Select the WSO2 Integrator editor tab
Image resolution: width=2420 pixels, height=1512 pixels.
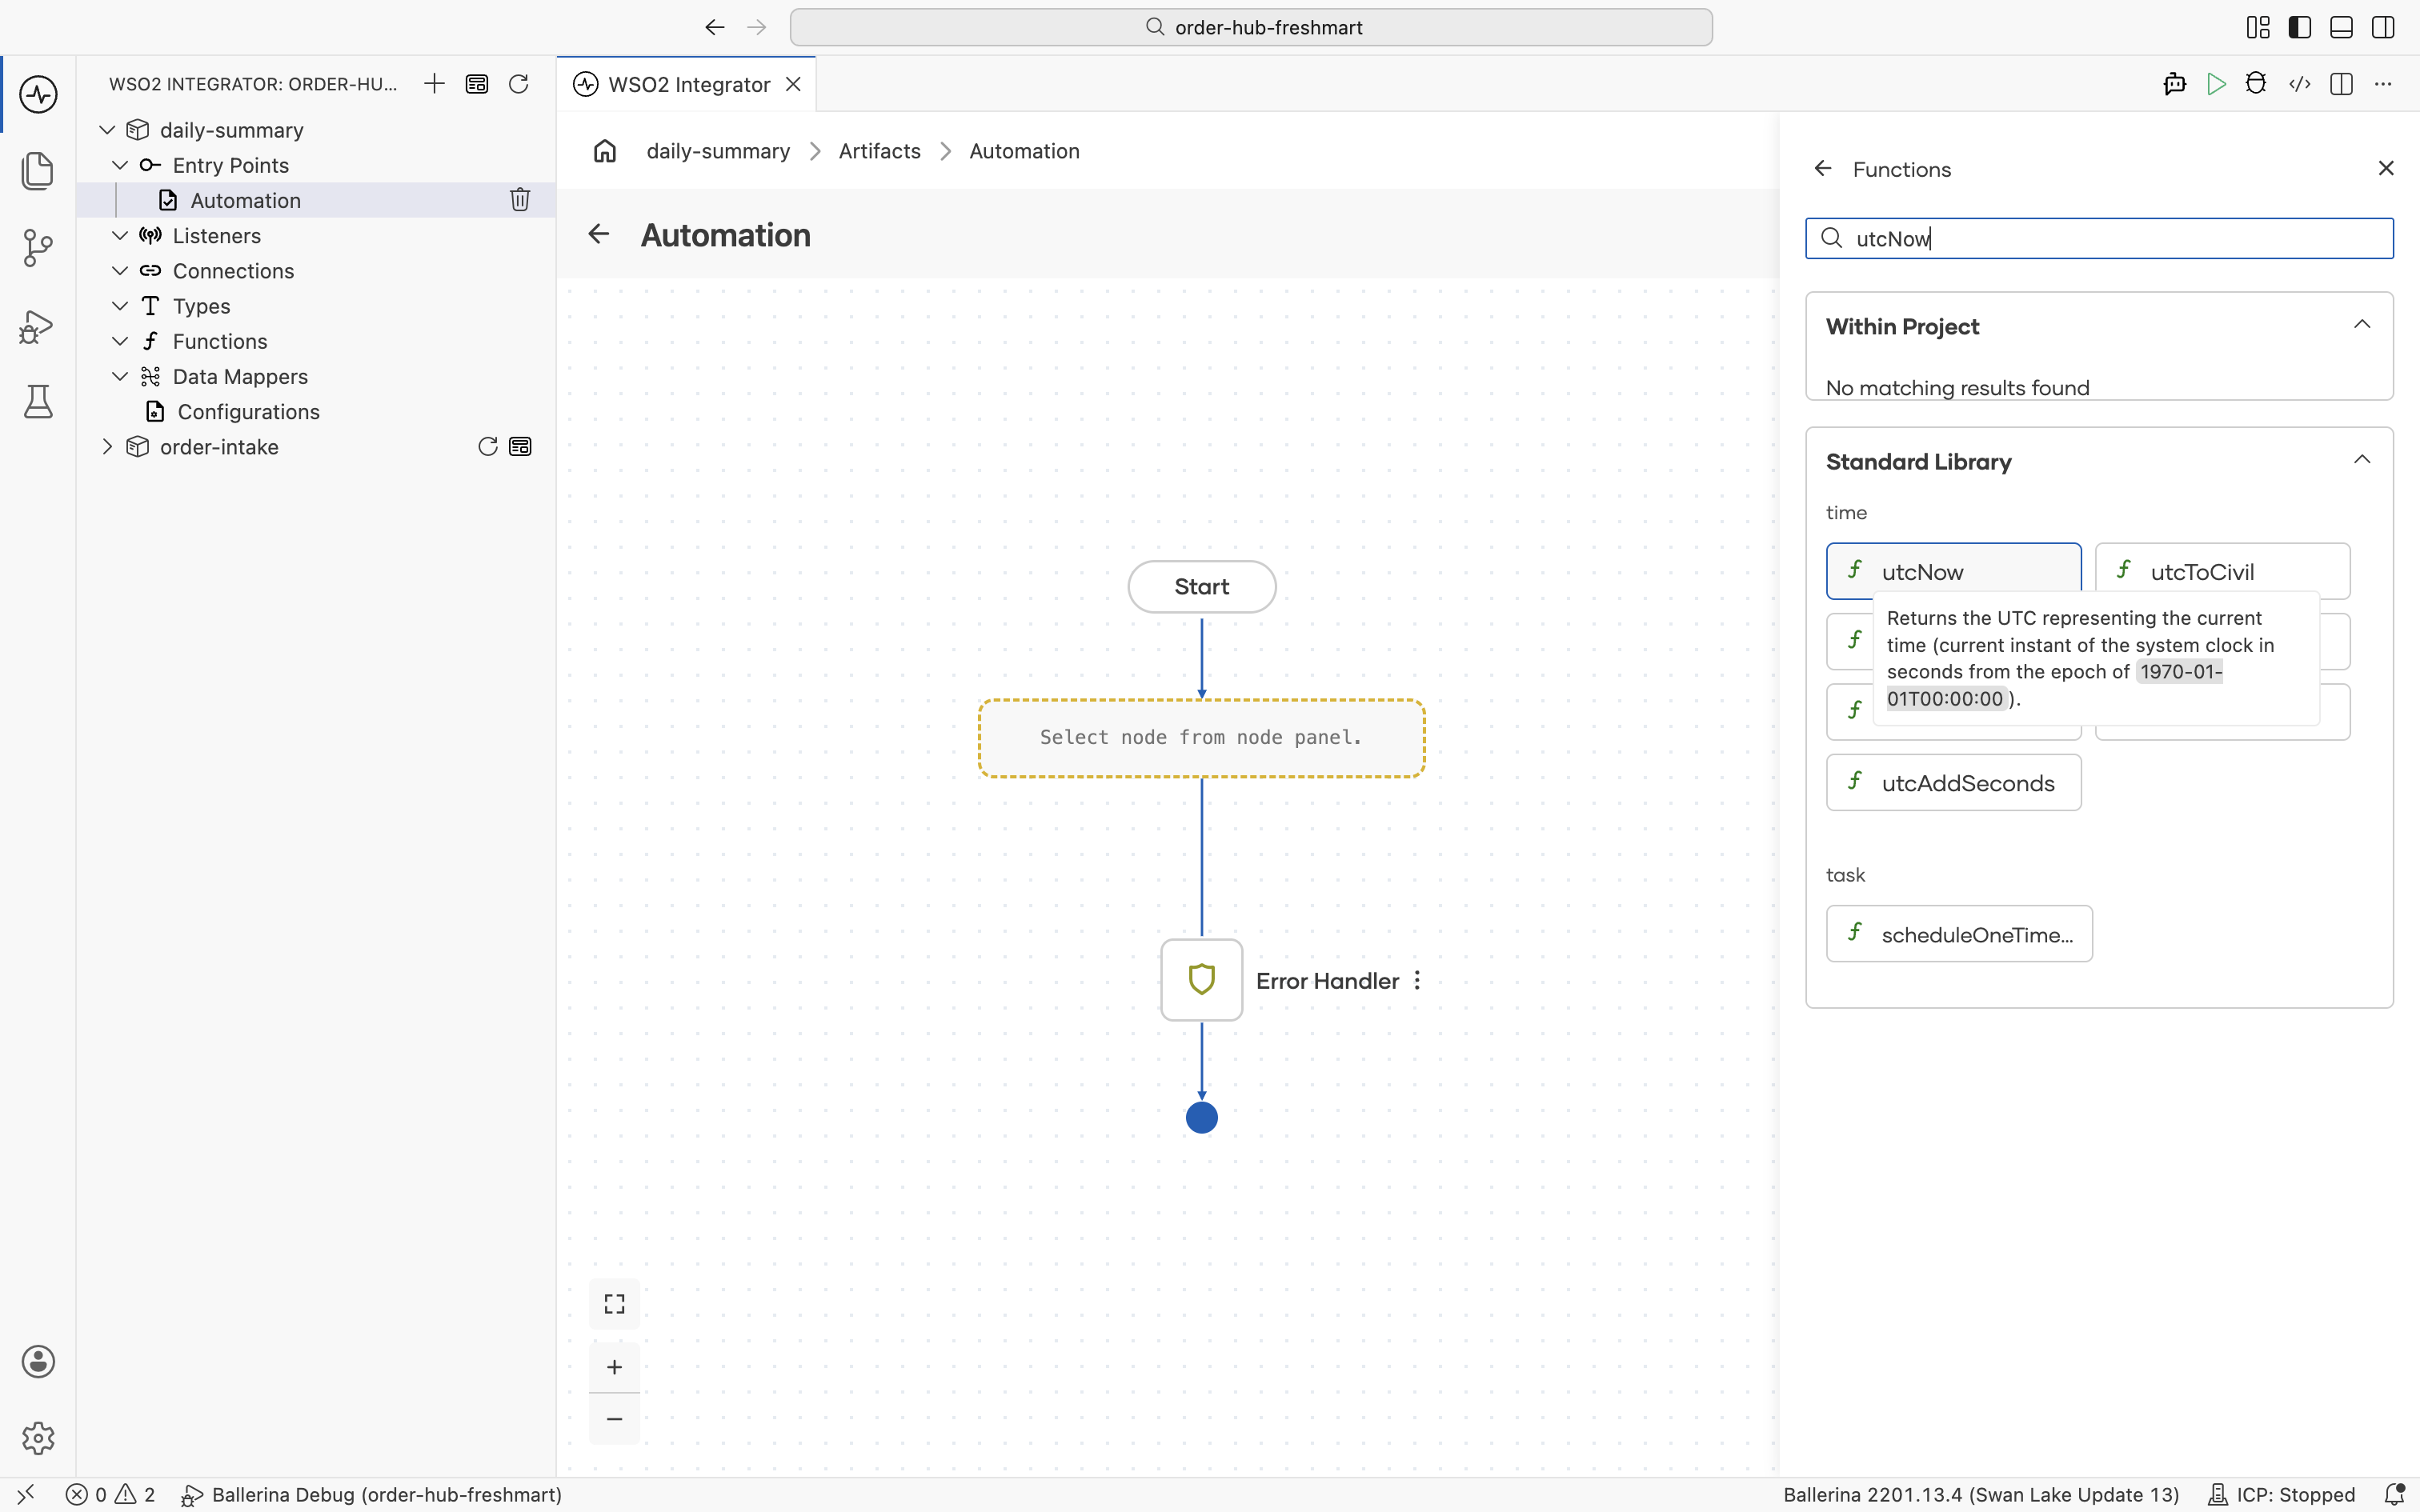click(x=688, y=84)
